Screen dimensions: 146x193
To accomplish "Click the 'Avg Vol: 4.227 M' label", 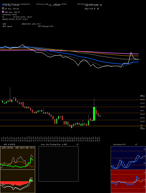I will pos(93,5).
